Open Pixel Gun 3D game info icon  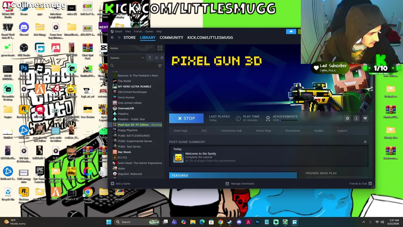click(x=356, y=118)
